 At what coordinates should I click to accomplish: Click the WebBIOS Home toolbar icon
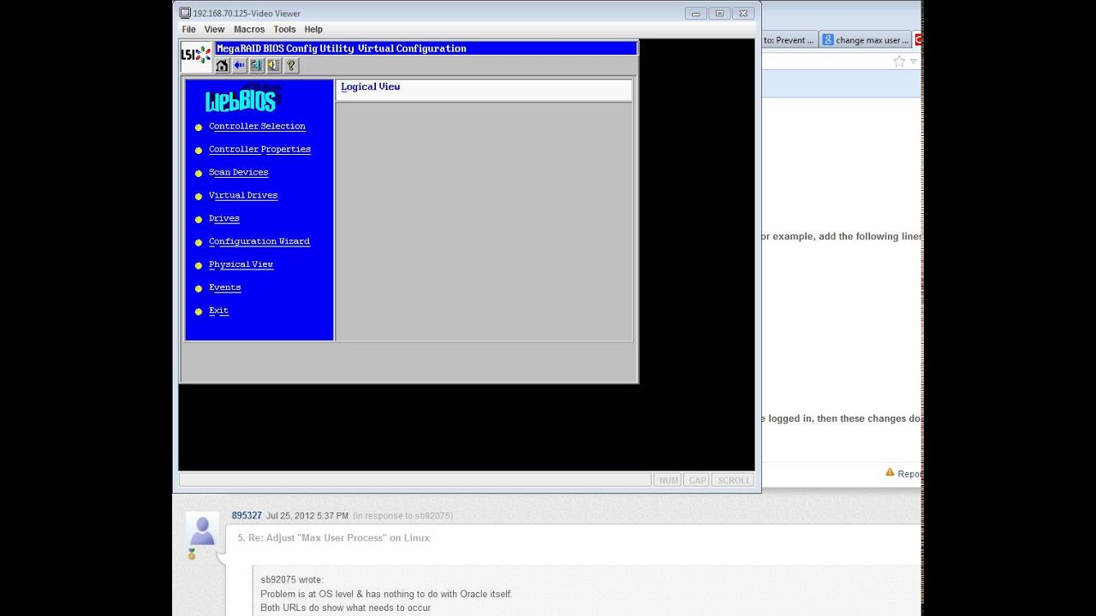click(222, 65)
